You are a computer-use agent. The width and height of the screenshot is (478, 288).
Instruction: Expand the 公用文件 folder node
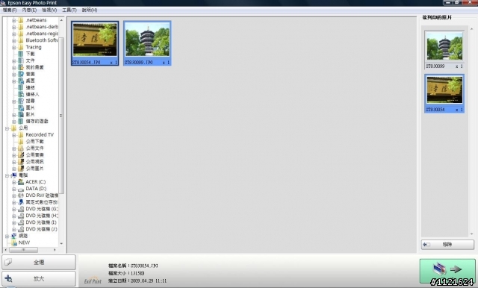(x=13, y=148)
